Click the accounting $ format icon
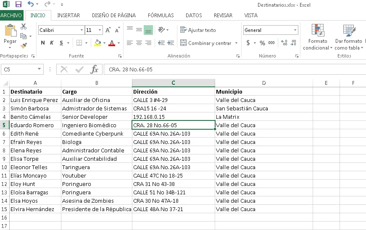The image size is (366, 230). (x=248, y=43)
